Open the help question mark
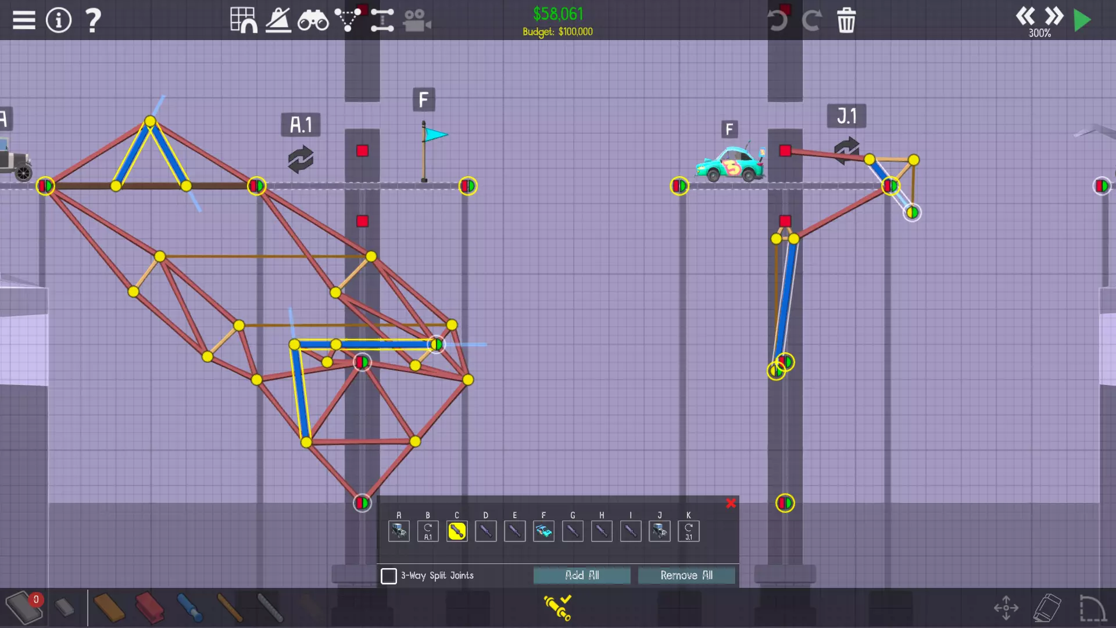Image resolution: width=1116 pixels, height=628 pixels. 93,20
